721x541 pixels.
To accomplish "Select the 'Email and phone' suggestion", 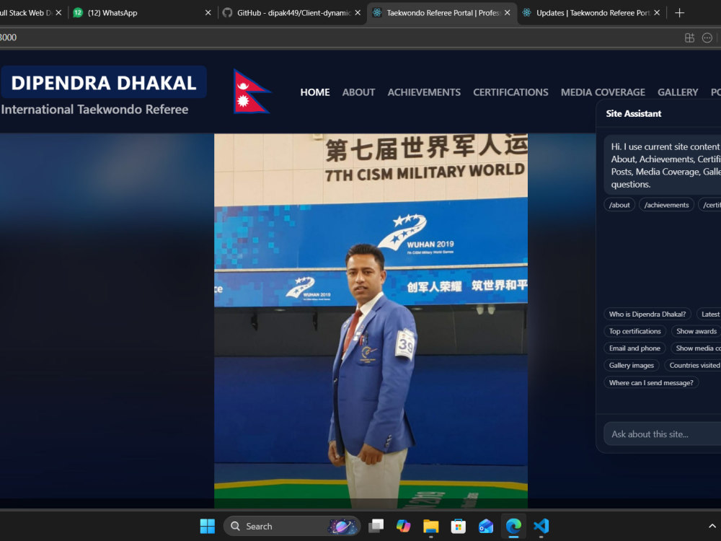I will click(634, 348).
